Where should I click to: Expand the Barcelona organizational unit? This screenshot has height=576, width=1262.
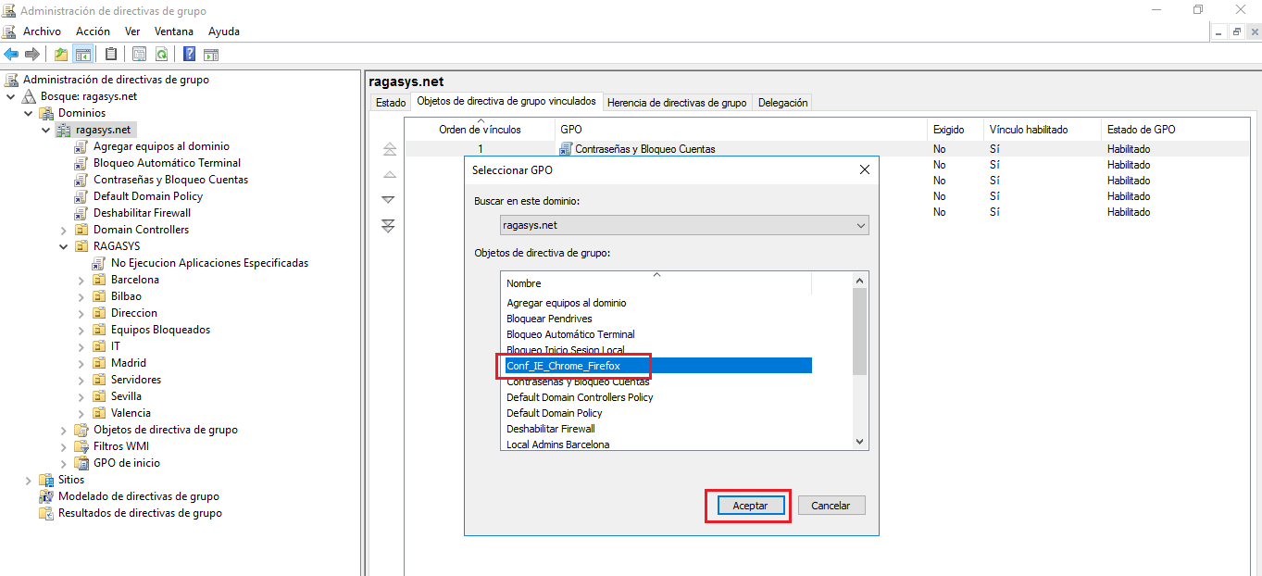(x=81, y=279)
